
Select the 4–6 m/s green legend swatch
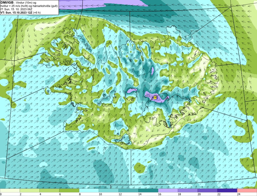coord(49,190)
